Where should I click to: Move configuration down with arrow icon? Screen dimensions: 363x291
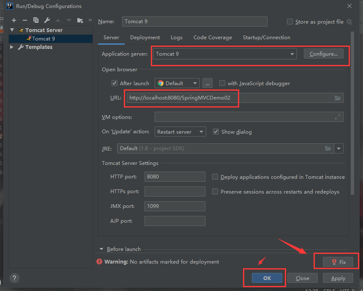point(69,20)
